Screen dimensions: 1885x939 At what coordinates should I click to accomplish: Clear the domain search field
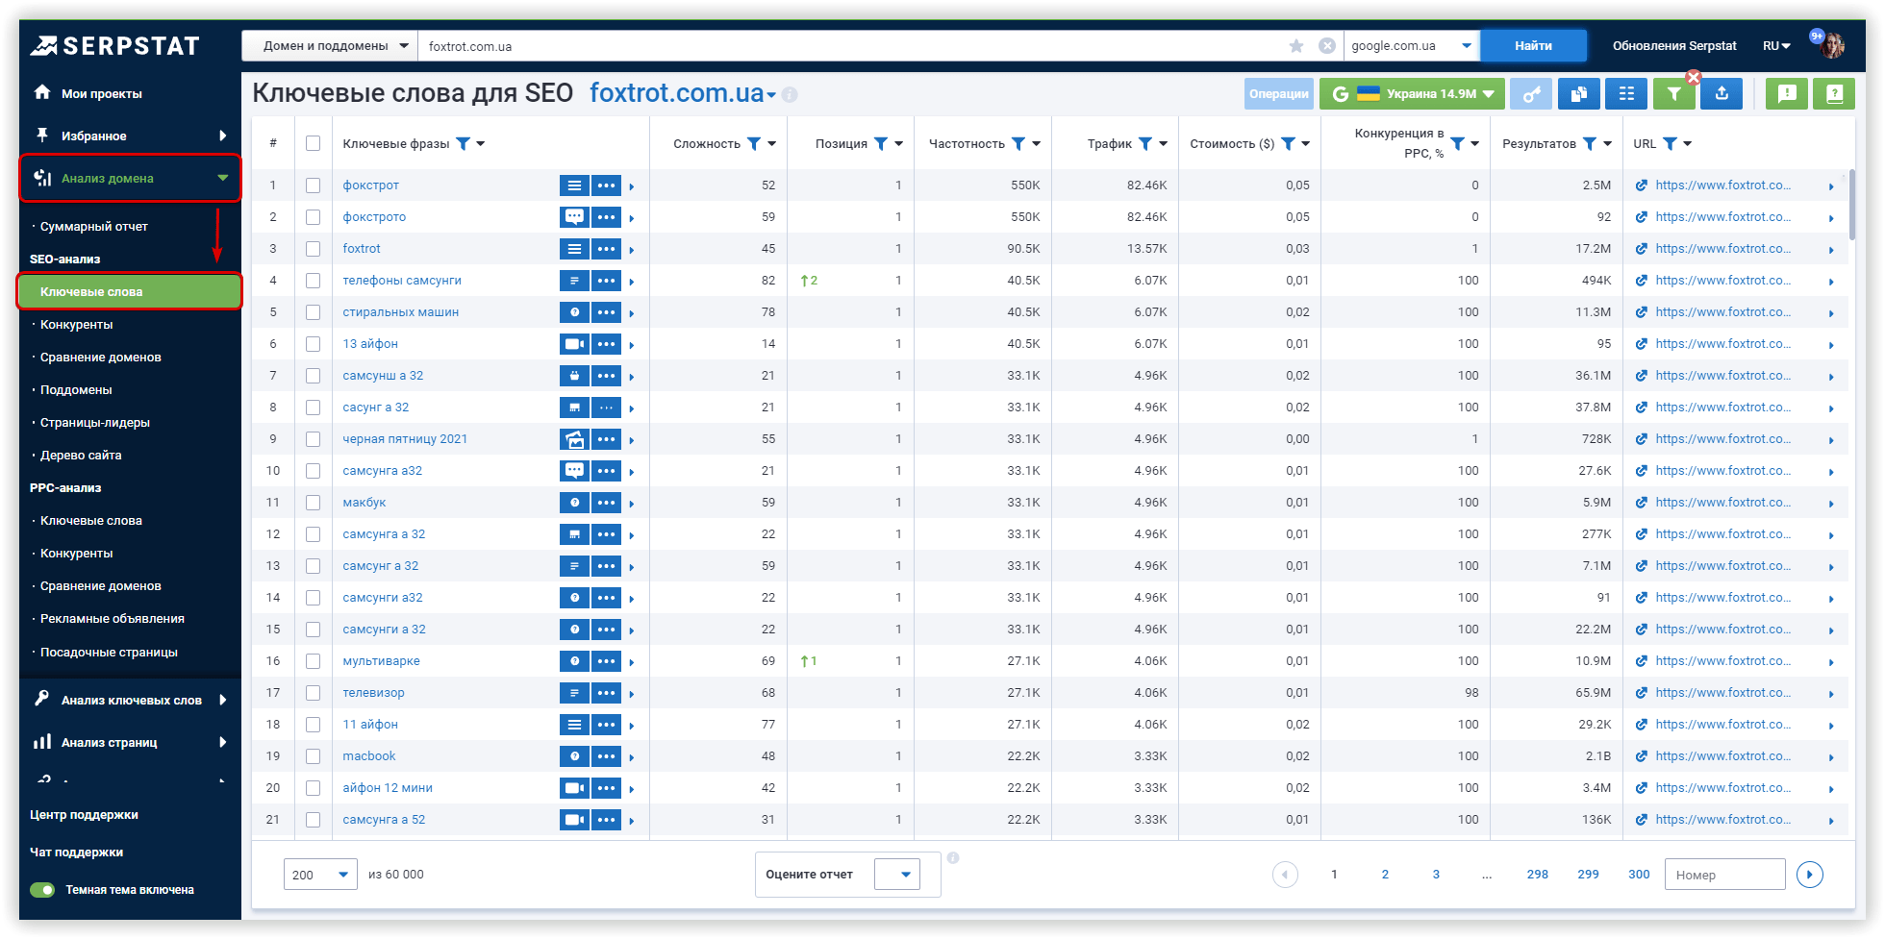coord(1327,46)
